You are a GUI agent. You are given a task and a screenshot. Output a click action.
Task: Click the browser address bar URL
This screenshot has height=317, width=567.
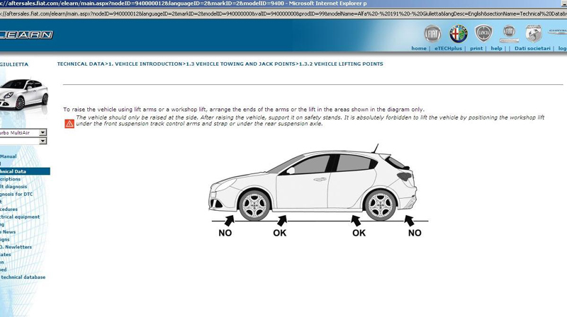point(283,13)
